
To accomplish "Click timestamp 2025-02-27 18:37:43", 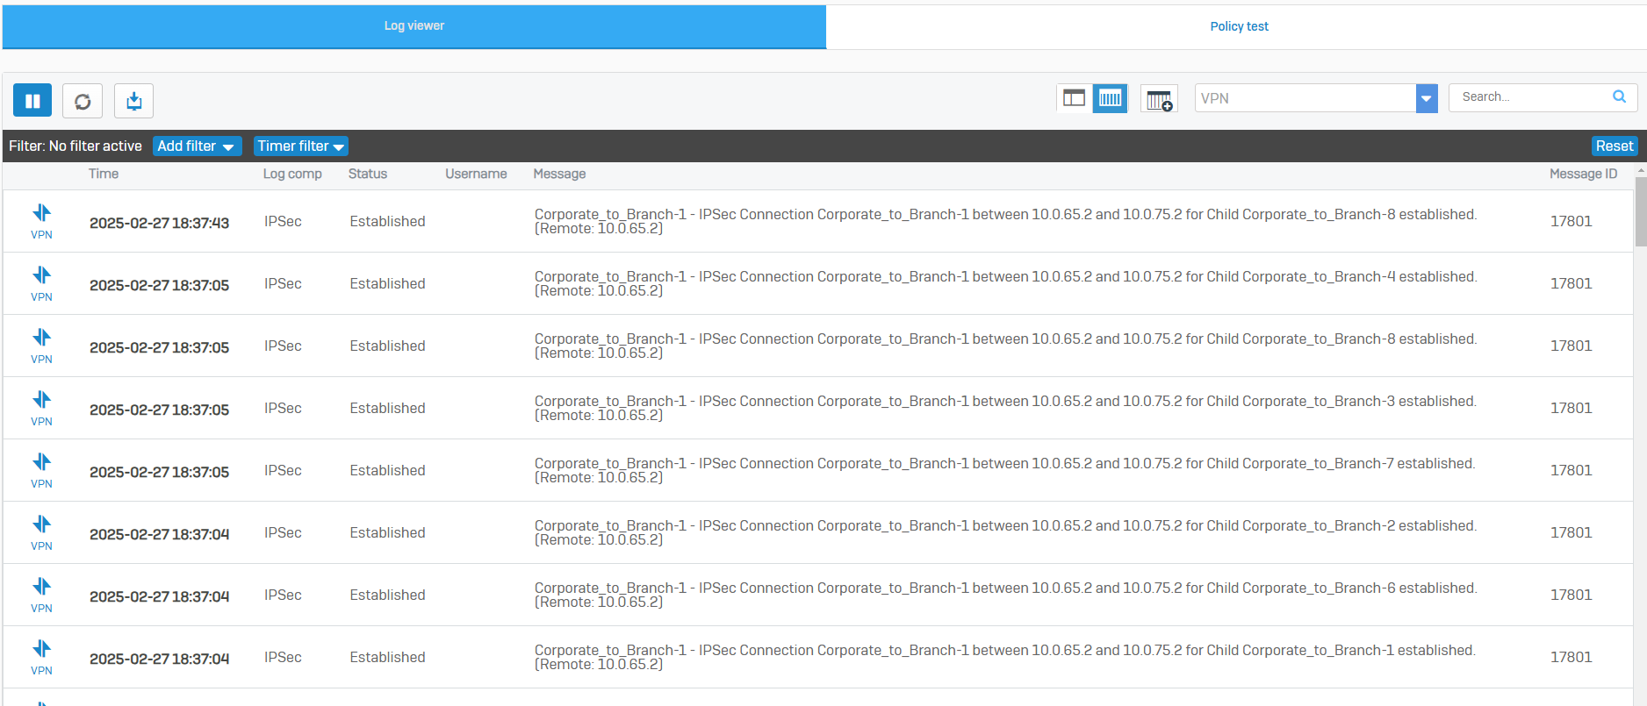I will (x=159, y=223).
